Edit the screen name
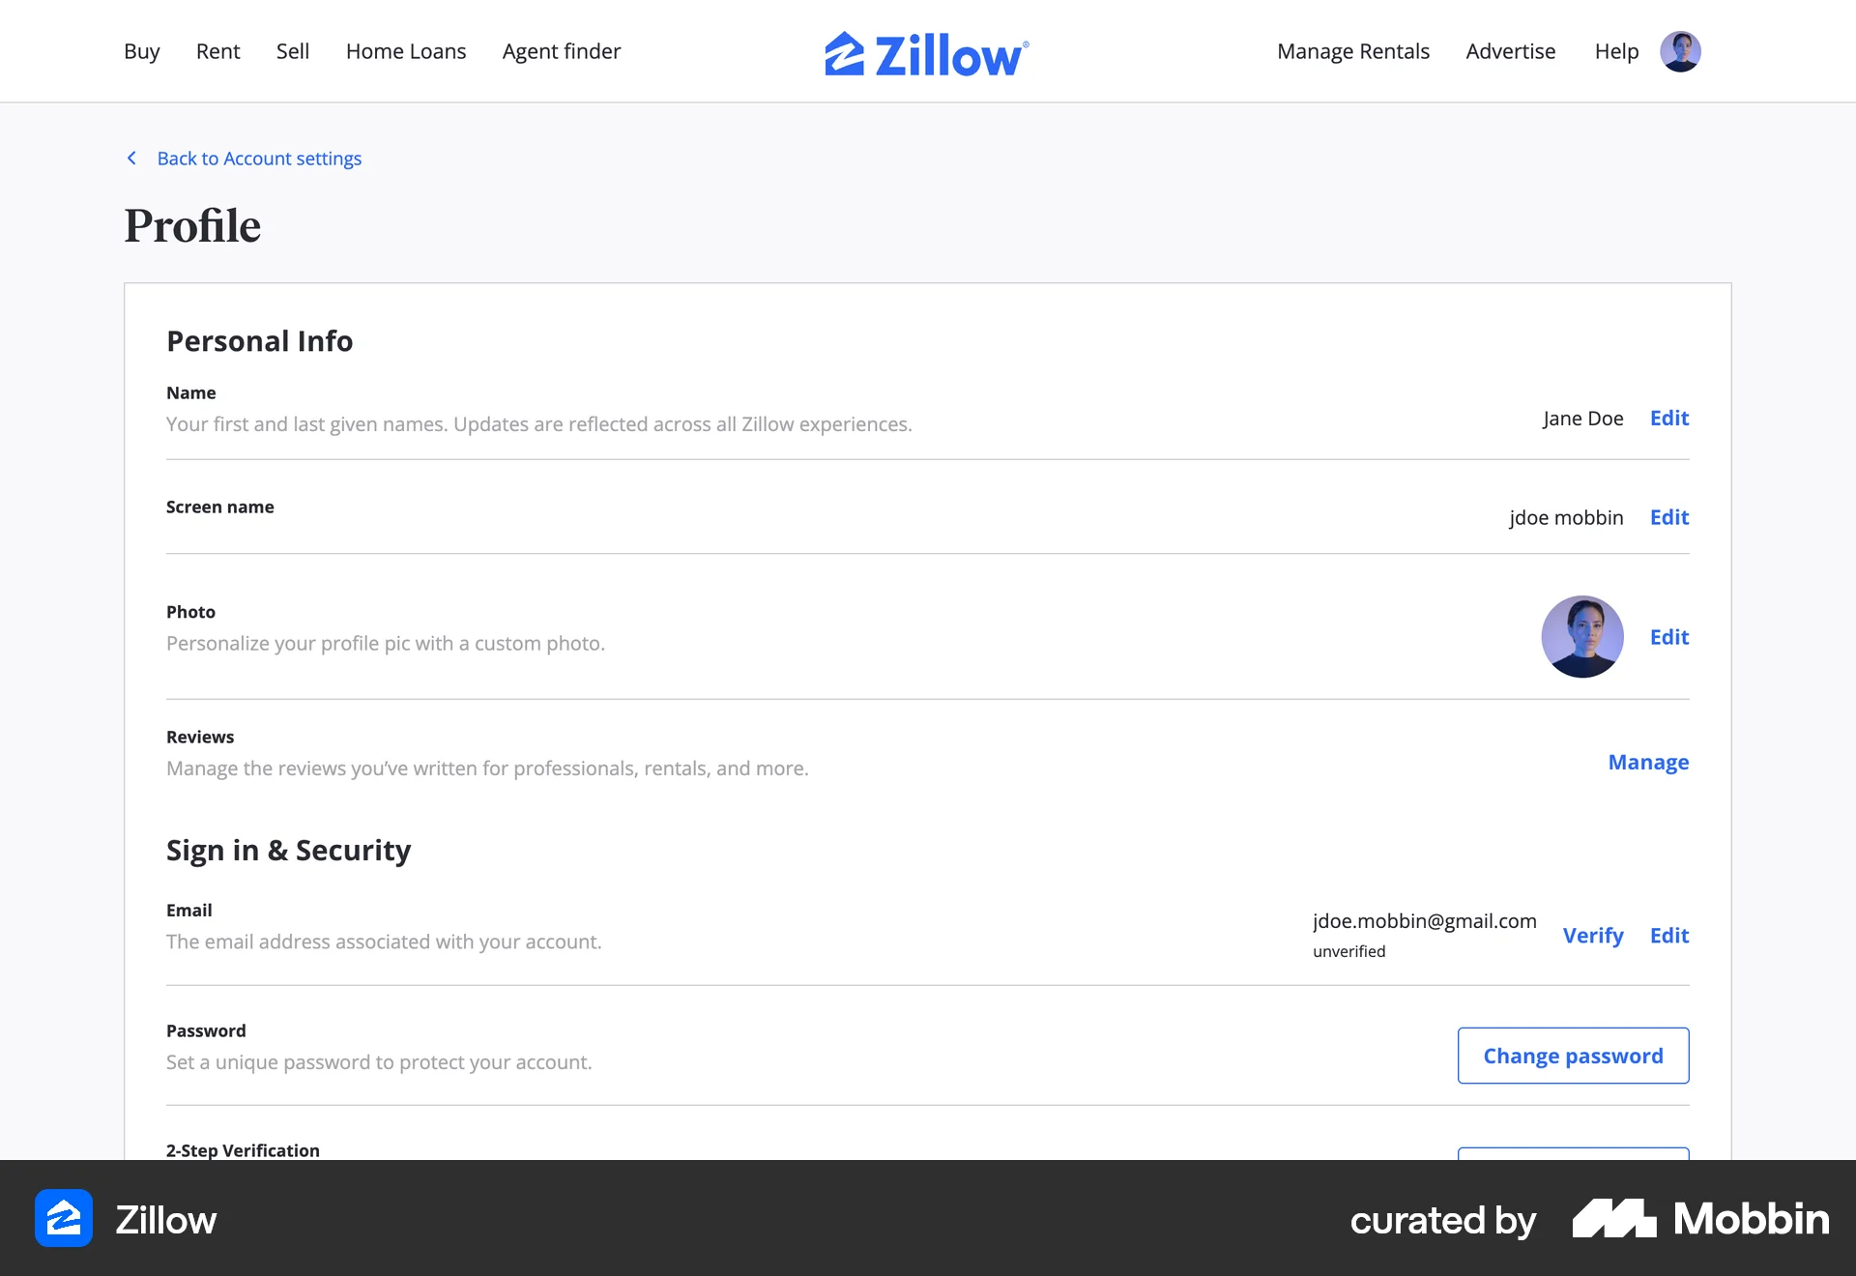 click(x=1669, y=517)
